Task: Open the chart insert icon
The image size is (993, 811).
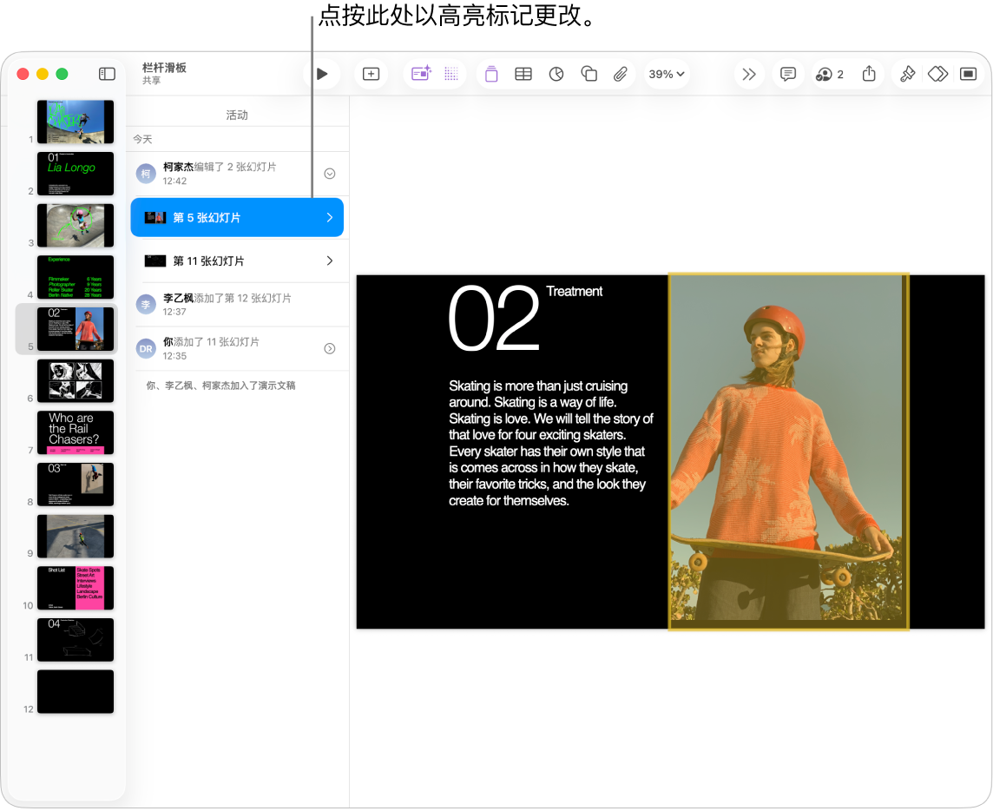Action: (556, 75)
